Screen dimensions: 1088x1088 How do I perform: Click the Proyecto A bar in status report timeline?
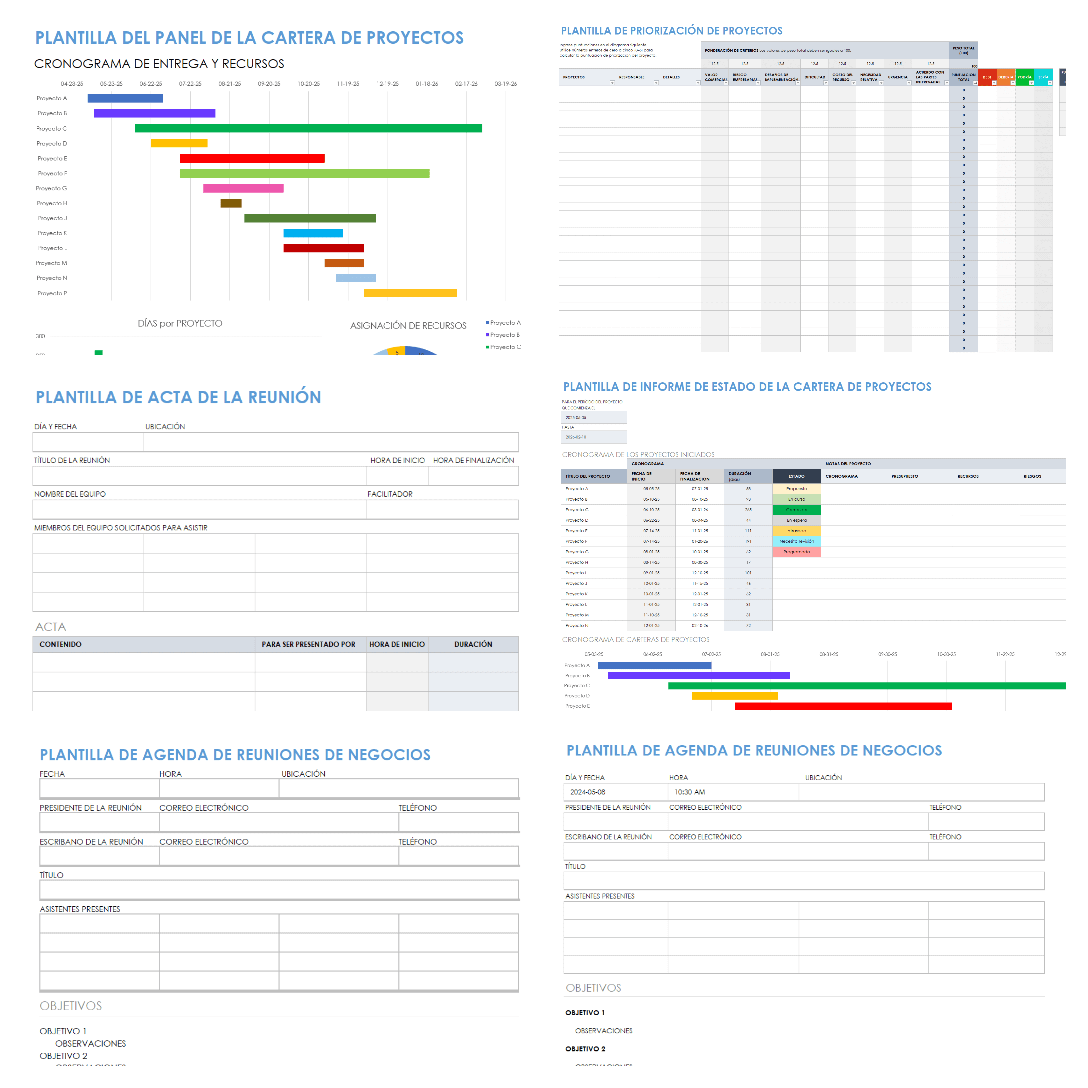(x=654, y=666)
